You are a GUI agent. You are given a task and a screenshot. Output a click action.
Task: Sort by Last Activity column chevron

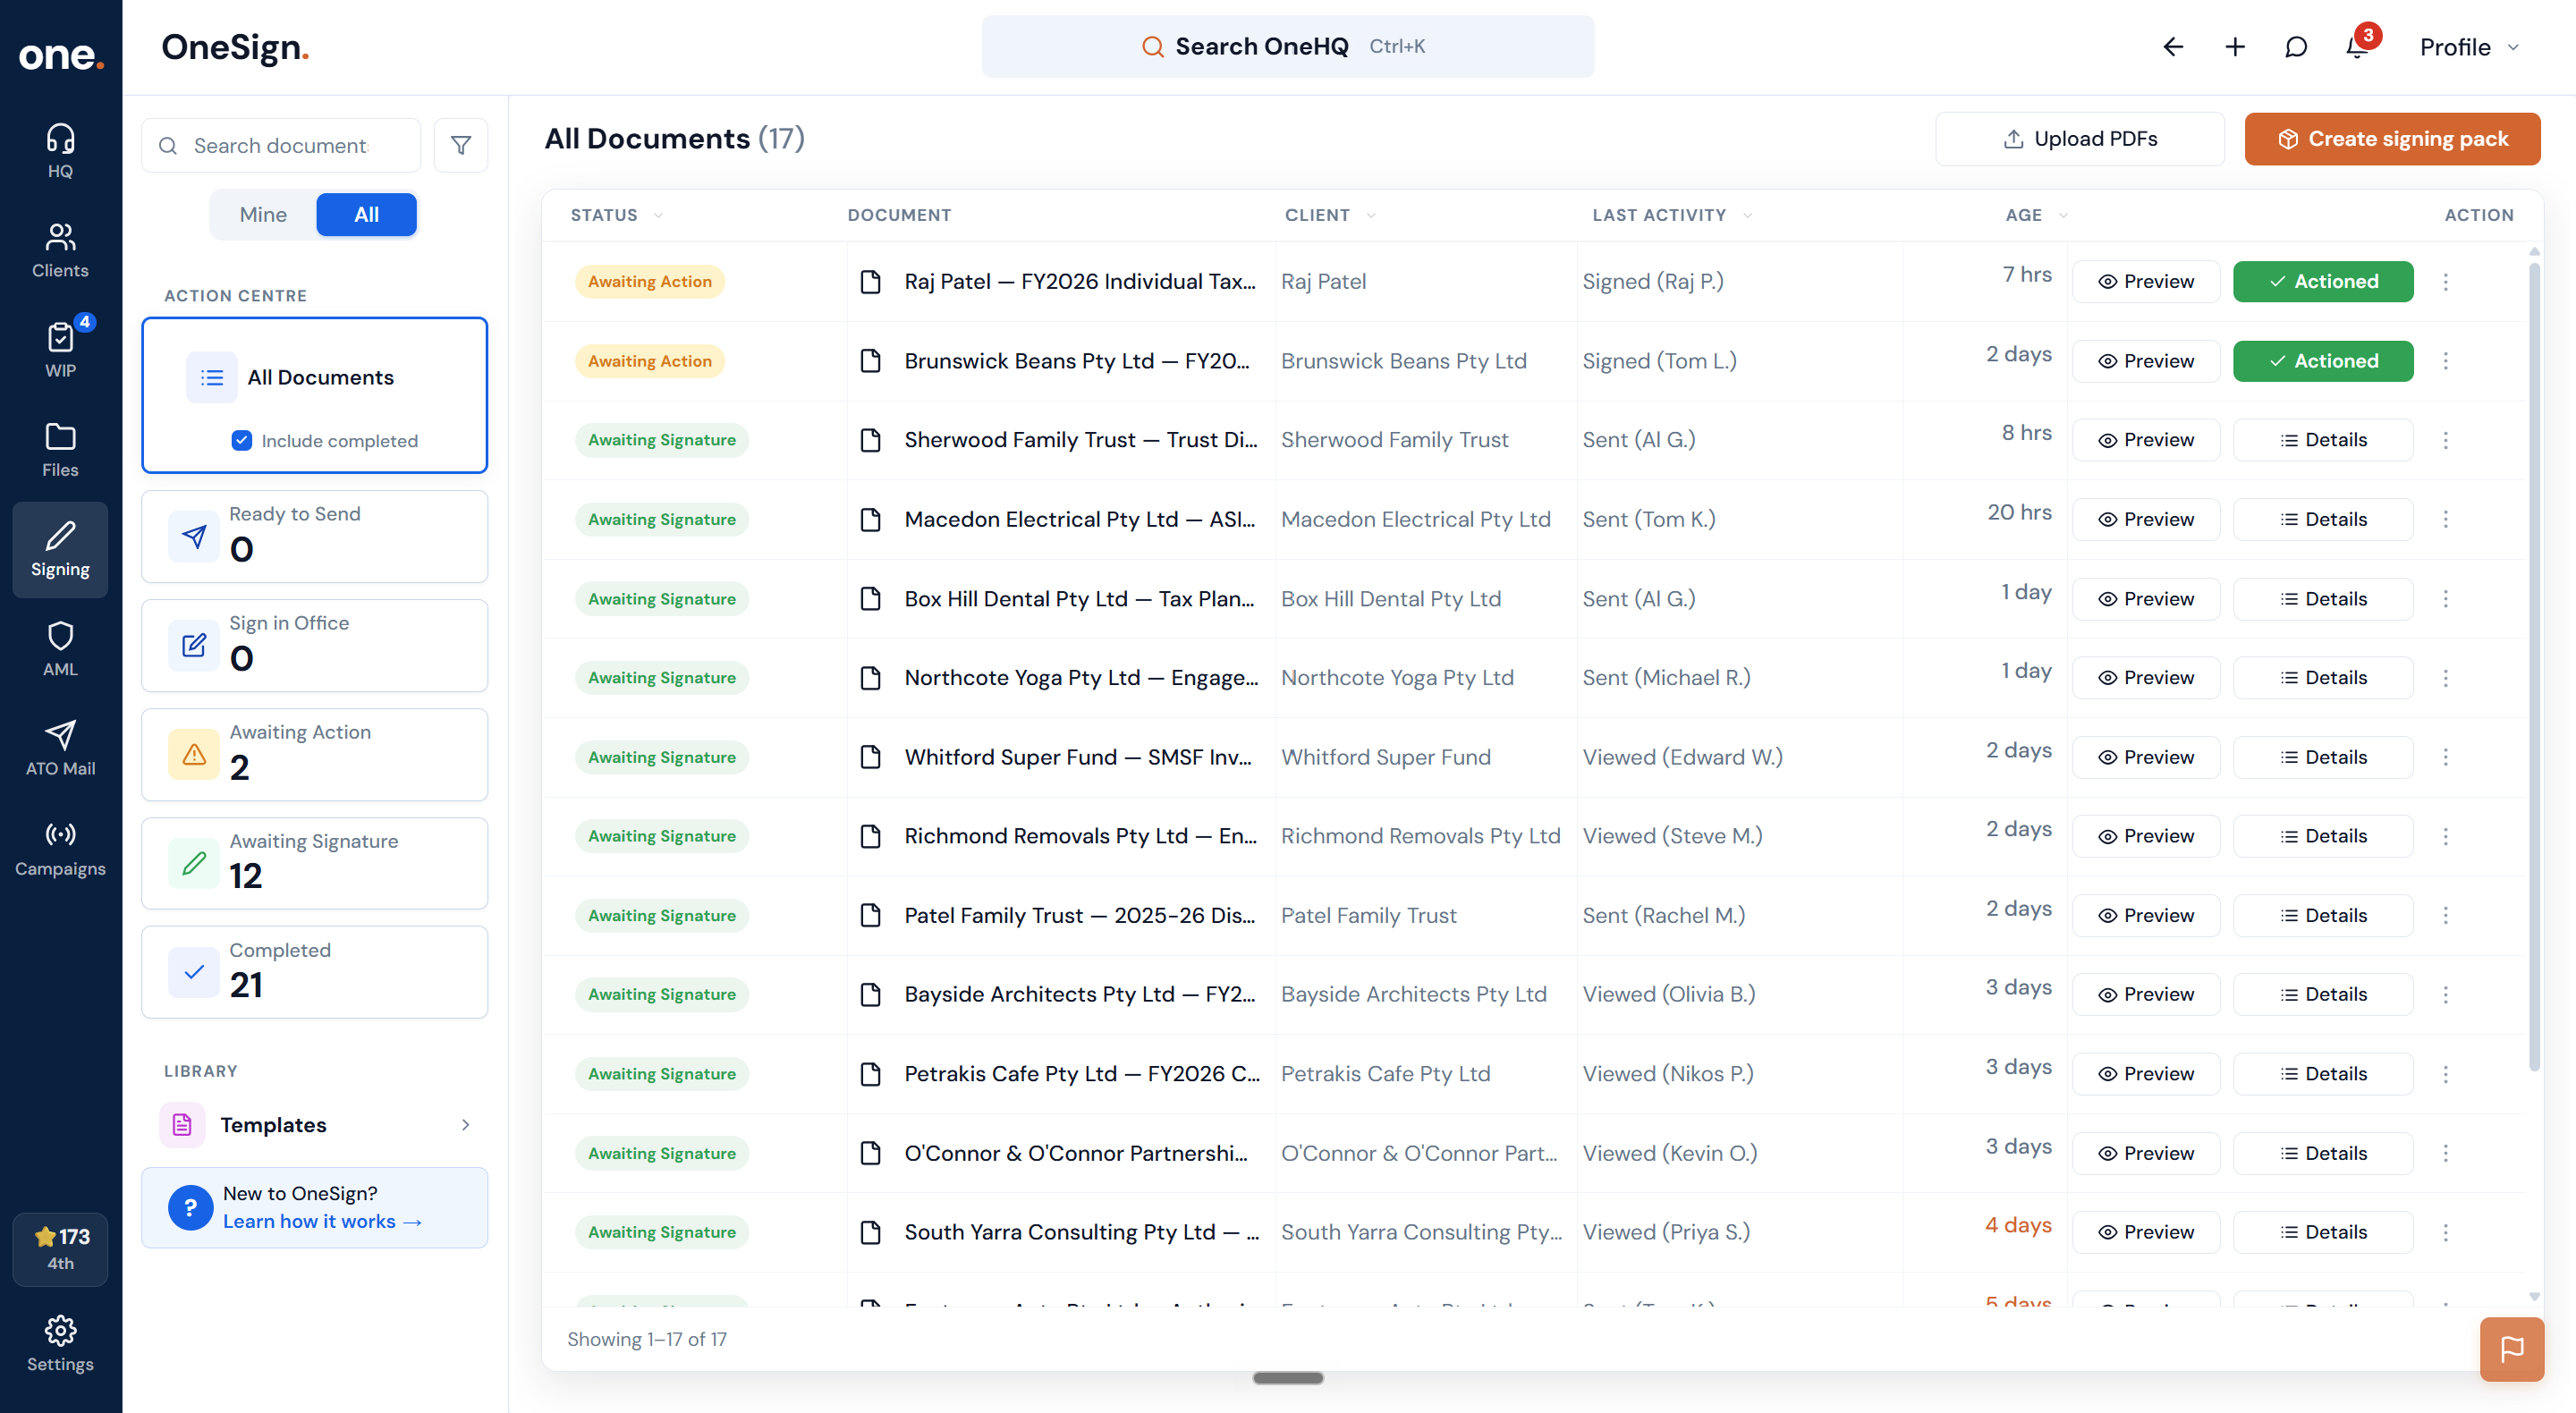pos(1747,215)
